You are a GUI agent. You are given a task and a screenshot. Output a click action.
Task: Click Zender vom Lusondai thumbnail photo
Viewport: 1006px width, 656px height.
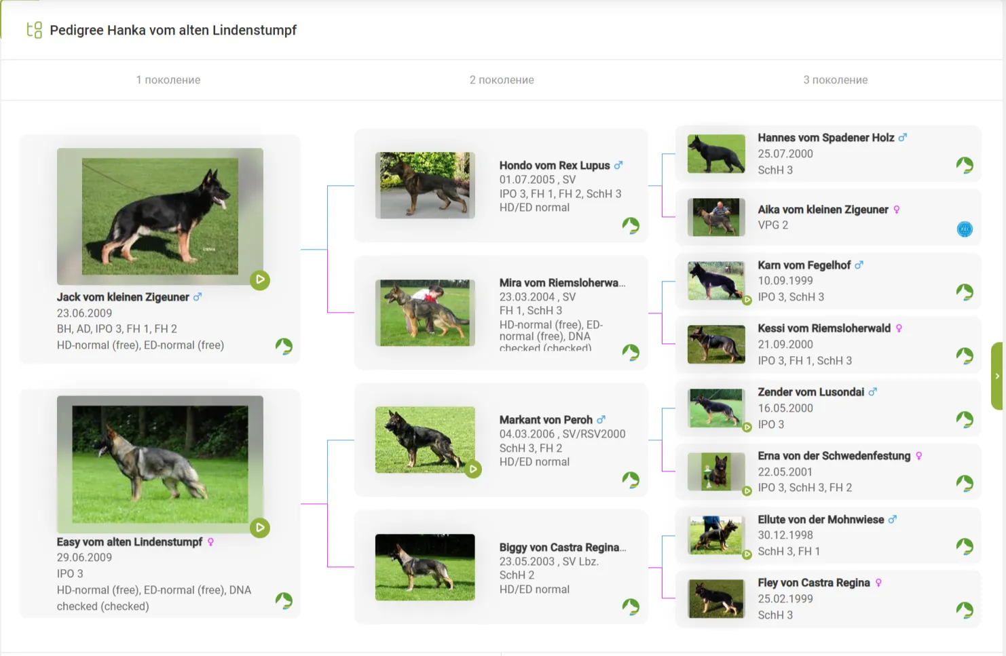tap(716, 408)
